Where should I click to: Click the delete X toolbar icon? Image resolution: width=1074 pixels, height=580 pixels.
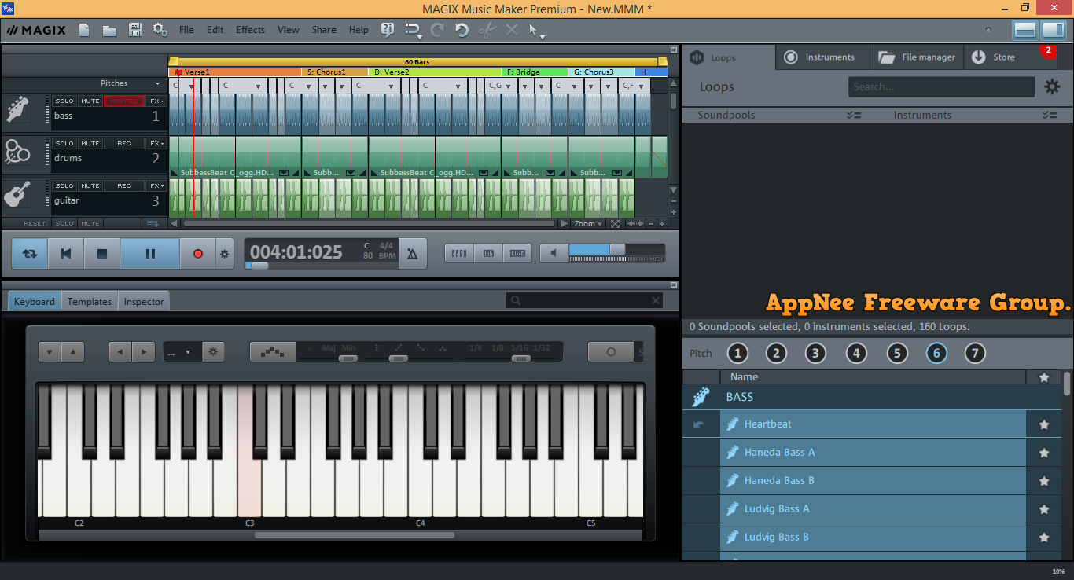[512, 30]
